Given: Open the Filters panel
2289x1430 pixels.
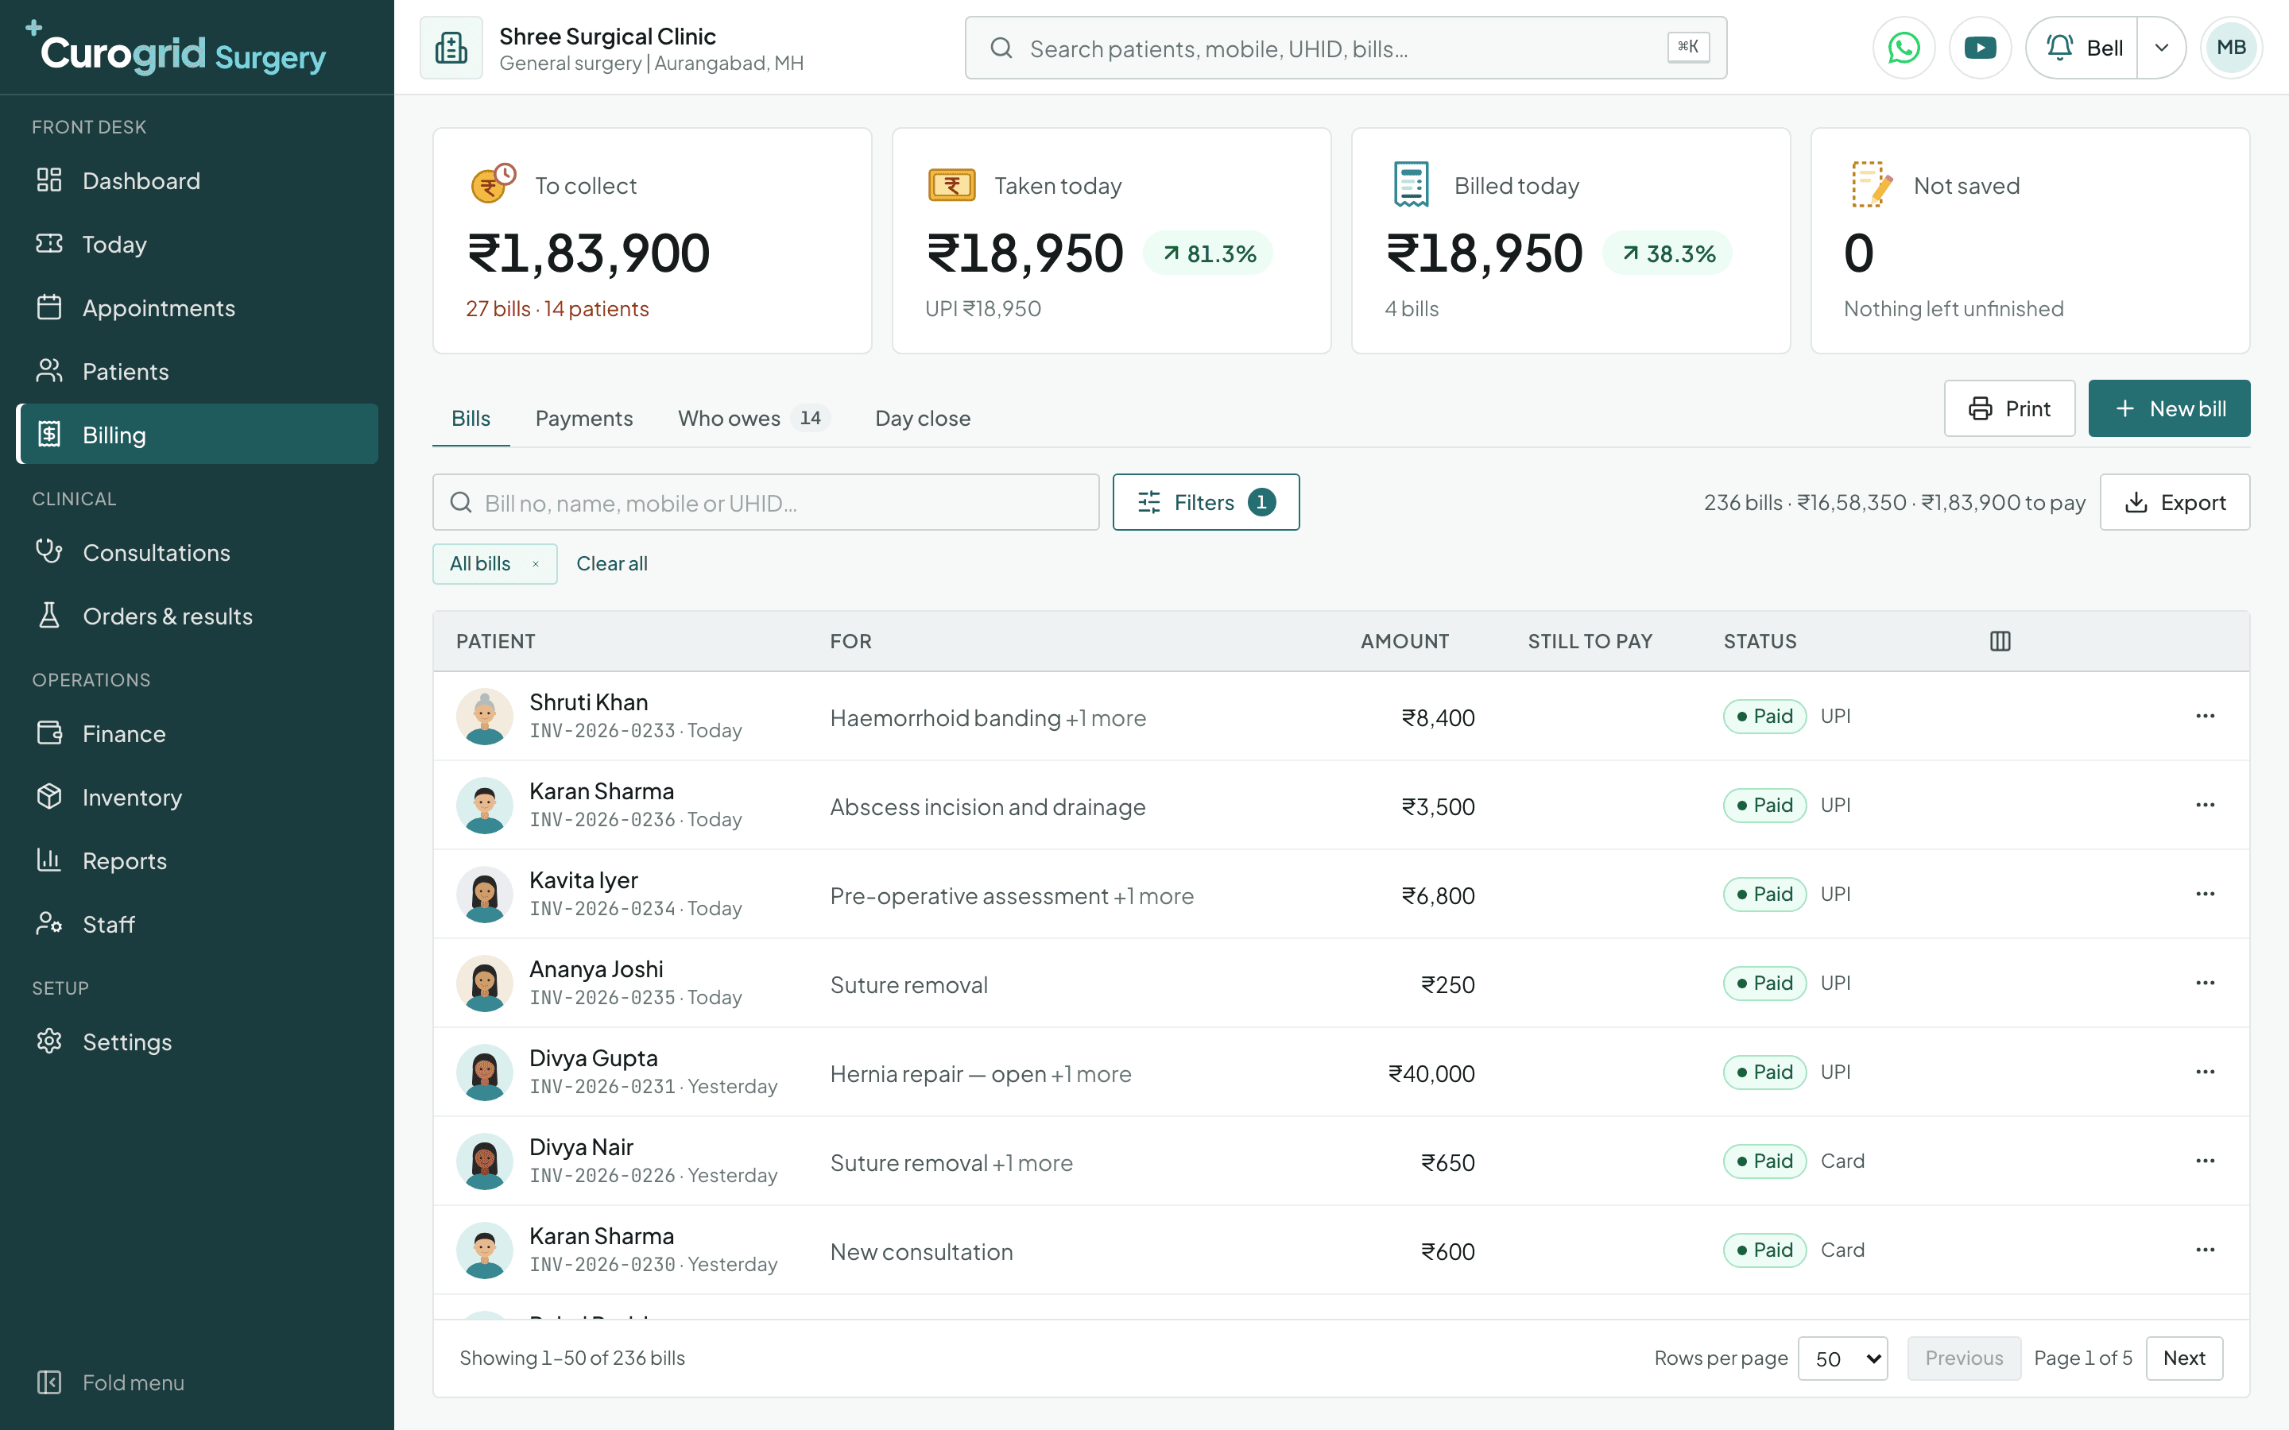Looking at the screenshot, I should pyautogui.click(x=1206, y=502).
